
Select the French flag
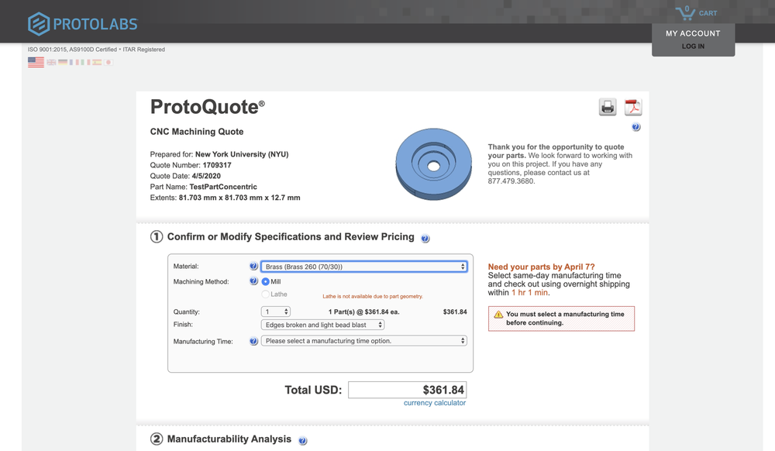(x=74, y=62)
